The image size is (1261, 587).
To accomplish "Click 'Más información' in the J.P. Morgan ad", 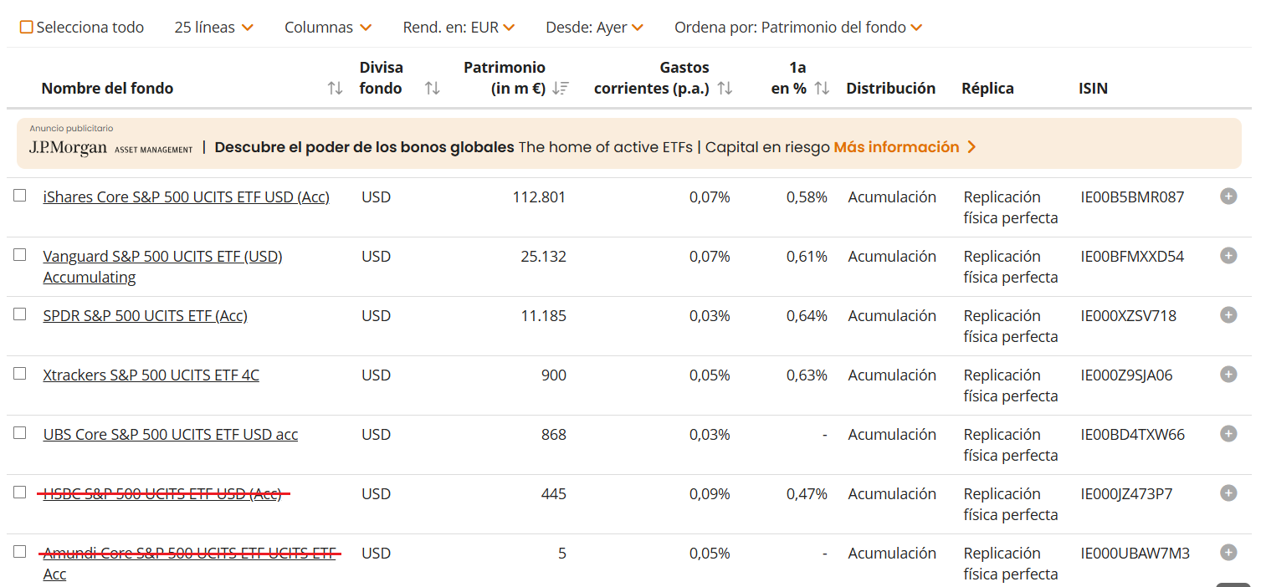I will pos(905,147).
